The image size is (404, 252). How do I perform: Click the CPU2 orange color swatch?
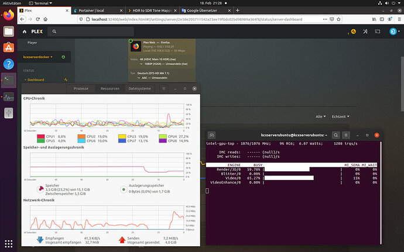(x=81, y=136)
